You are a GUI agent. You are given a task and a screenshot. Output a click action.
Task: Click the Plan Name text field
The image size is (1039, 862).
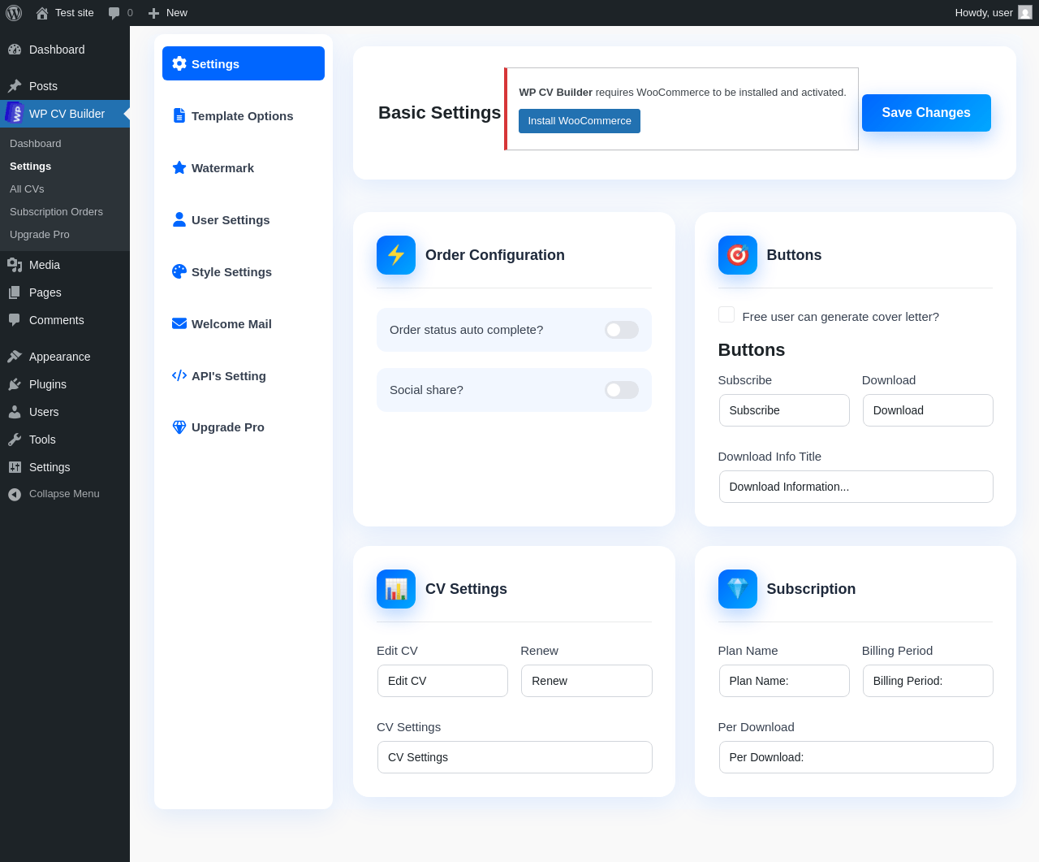(784, 681)
